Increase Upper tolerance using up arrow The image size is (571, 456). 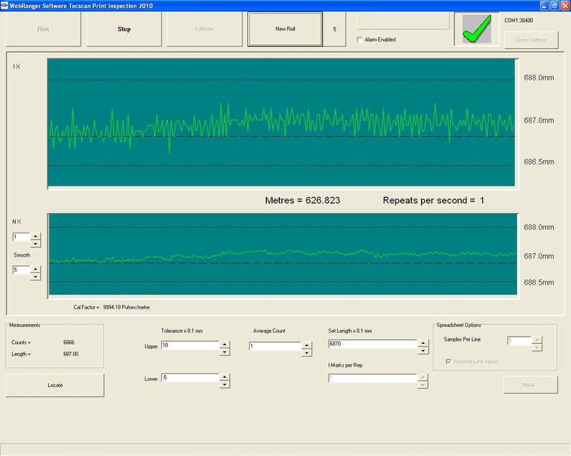pos(224,343)
